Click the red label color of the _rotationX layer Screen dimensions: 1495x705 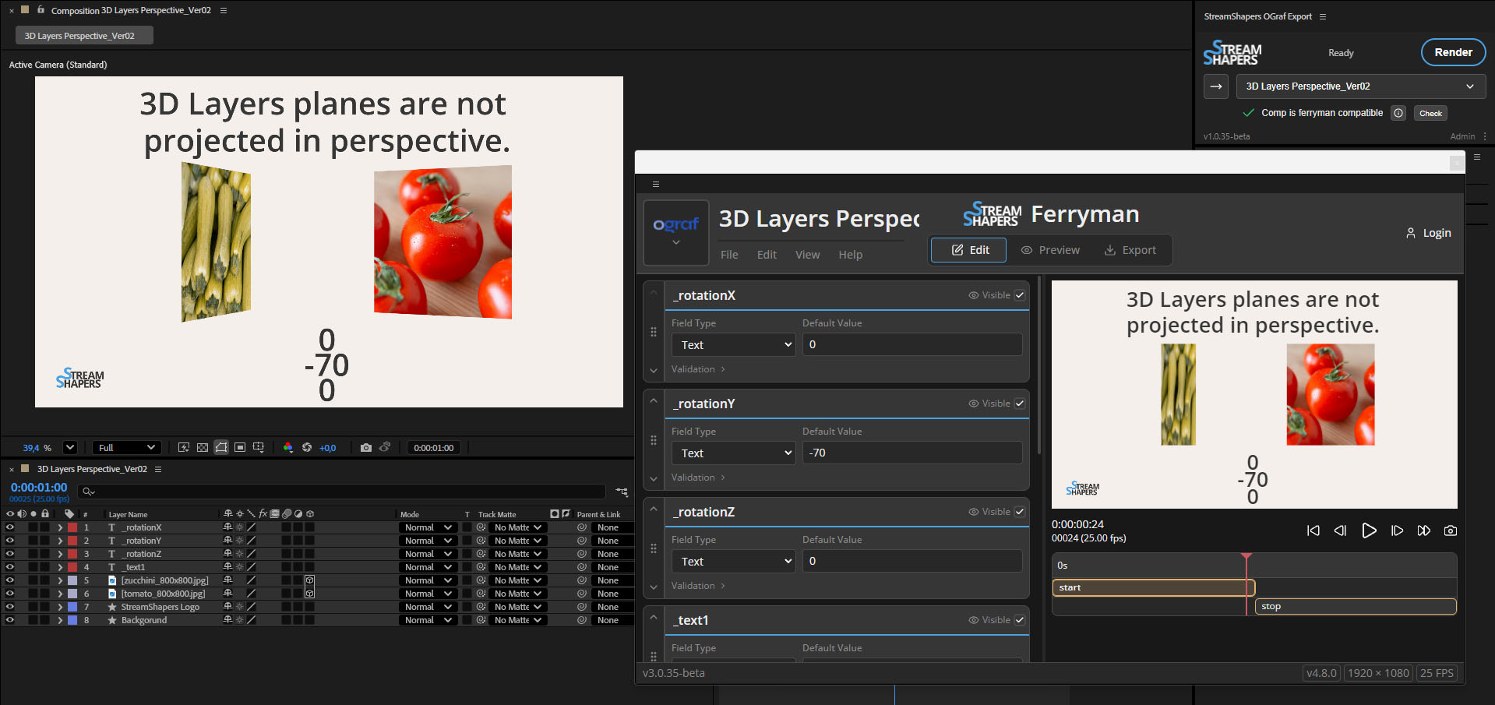pos(72,527)
